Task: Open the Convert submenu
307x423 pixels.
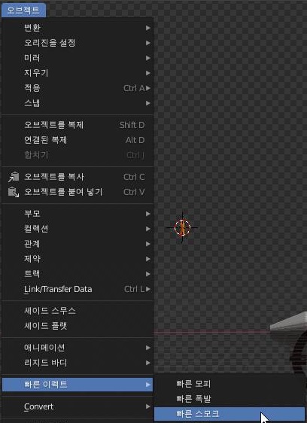Action: 78,406
